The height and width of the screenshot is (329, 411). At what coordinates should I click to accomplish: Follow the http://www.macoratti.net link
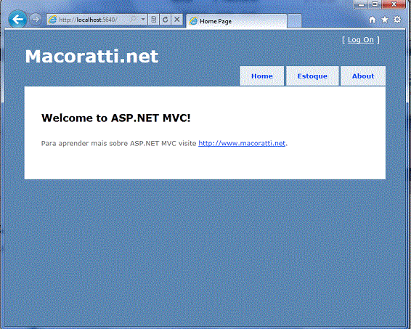point(242,143)
